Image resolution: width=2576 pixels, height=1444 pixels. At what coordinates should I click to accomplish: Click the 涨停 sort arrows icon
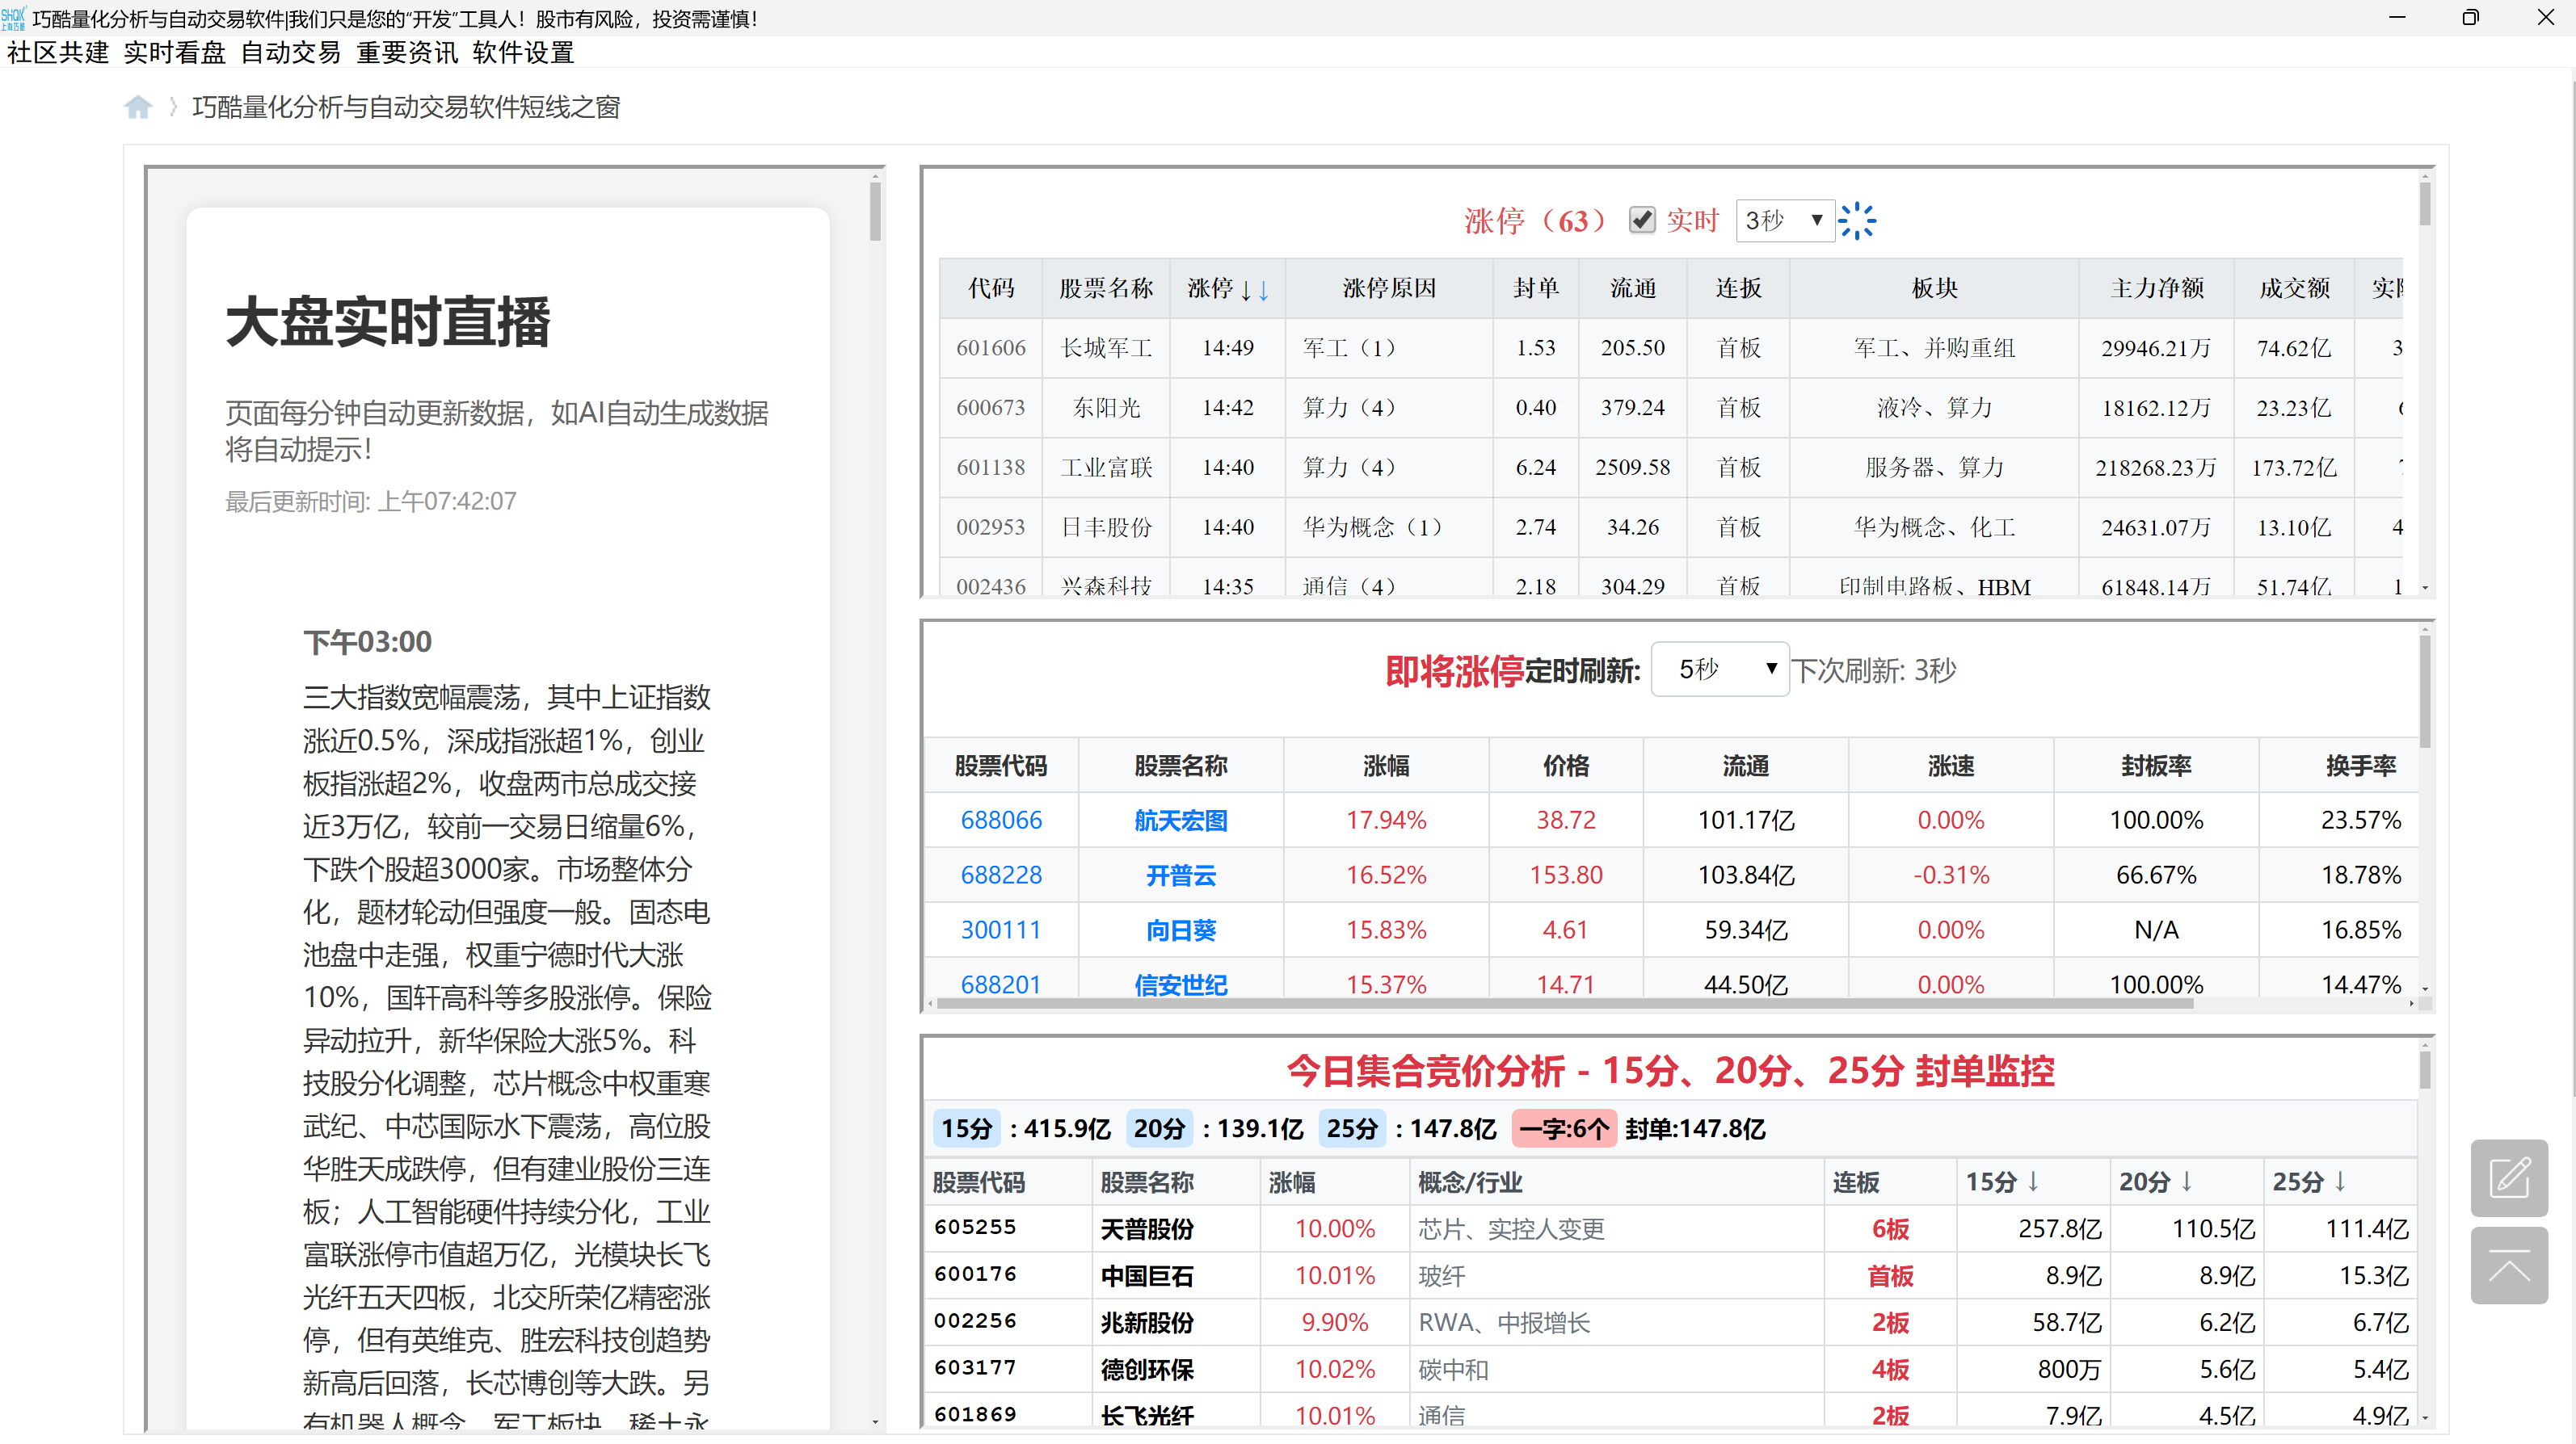(x=1254, y=290)
